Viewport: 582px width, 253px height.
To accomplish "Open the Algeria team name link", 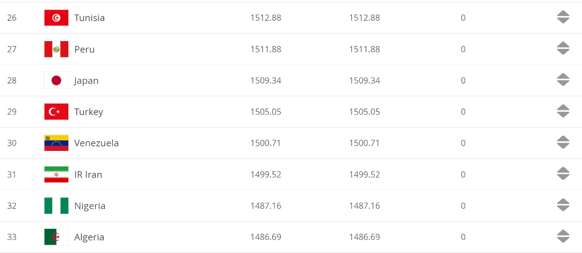I will pos(89,237).
